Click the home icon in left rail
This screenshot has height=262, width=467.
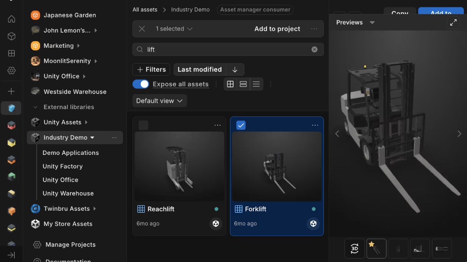(11, 19)
